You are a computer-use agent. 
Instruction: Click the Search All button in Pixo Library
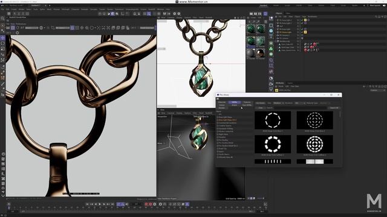click(334, 108)
